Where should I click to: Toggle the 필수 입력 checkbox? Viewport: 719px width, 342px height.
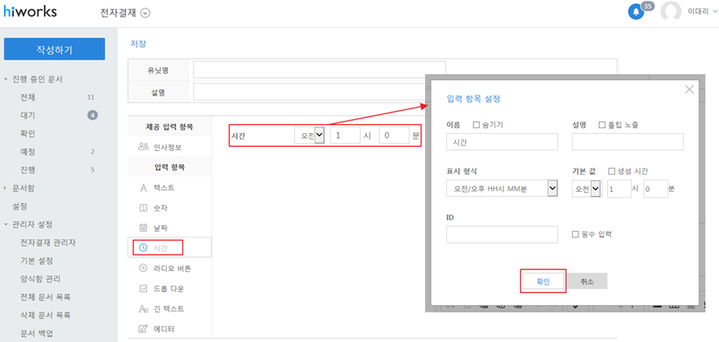coord(576,234)
